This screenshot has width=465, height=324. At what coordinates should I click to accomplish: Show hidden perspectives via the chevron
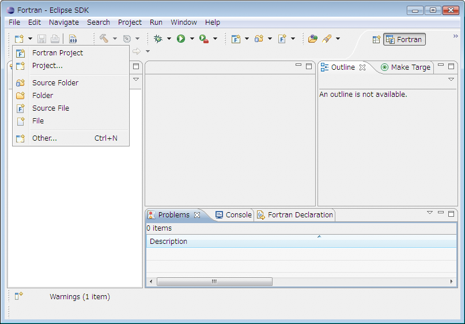tap(456, 36)
